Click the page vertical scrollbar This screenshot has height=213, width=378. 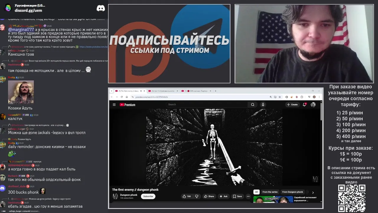[x=321, y=111]
